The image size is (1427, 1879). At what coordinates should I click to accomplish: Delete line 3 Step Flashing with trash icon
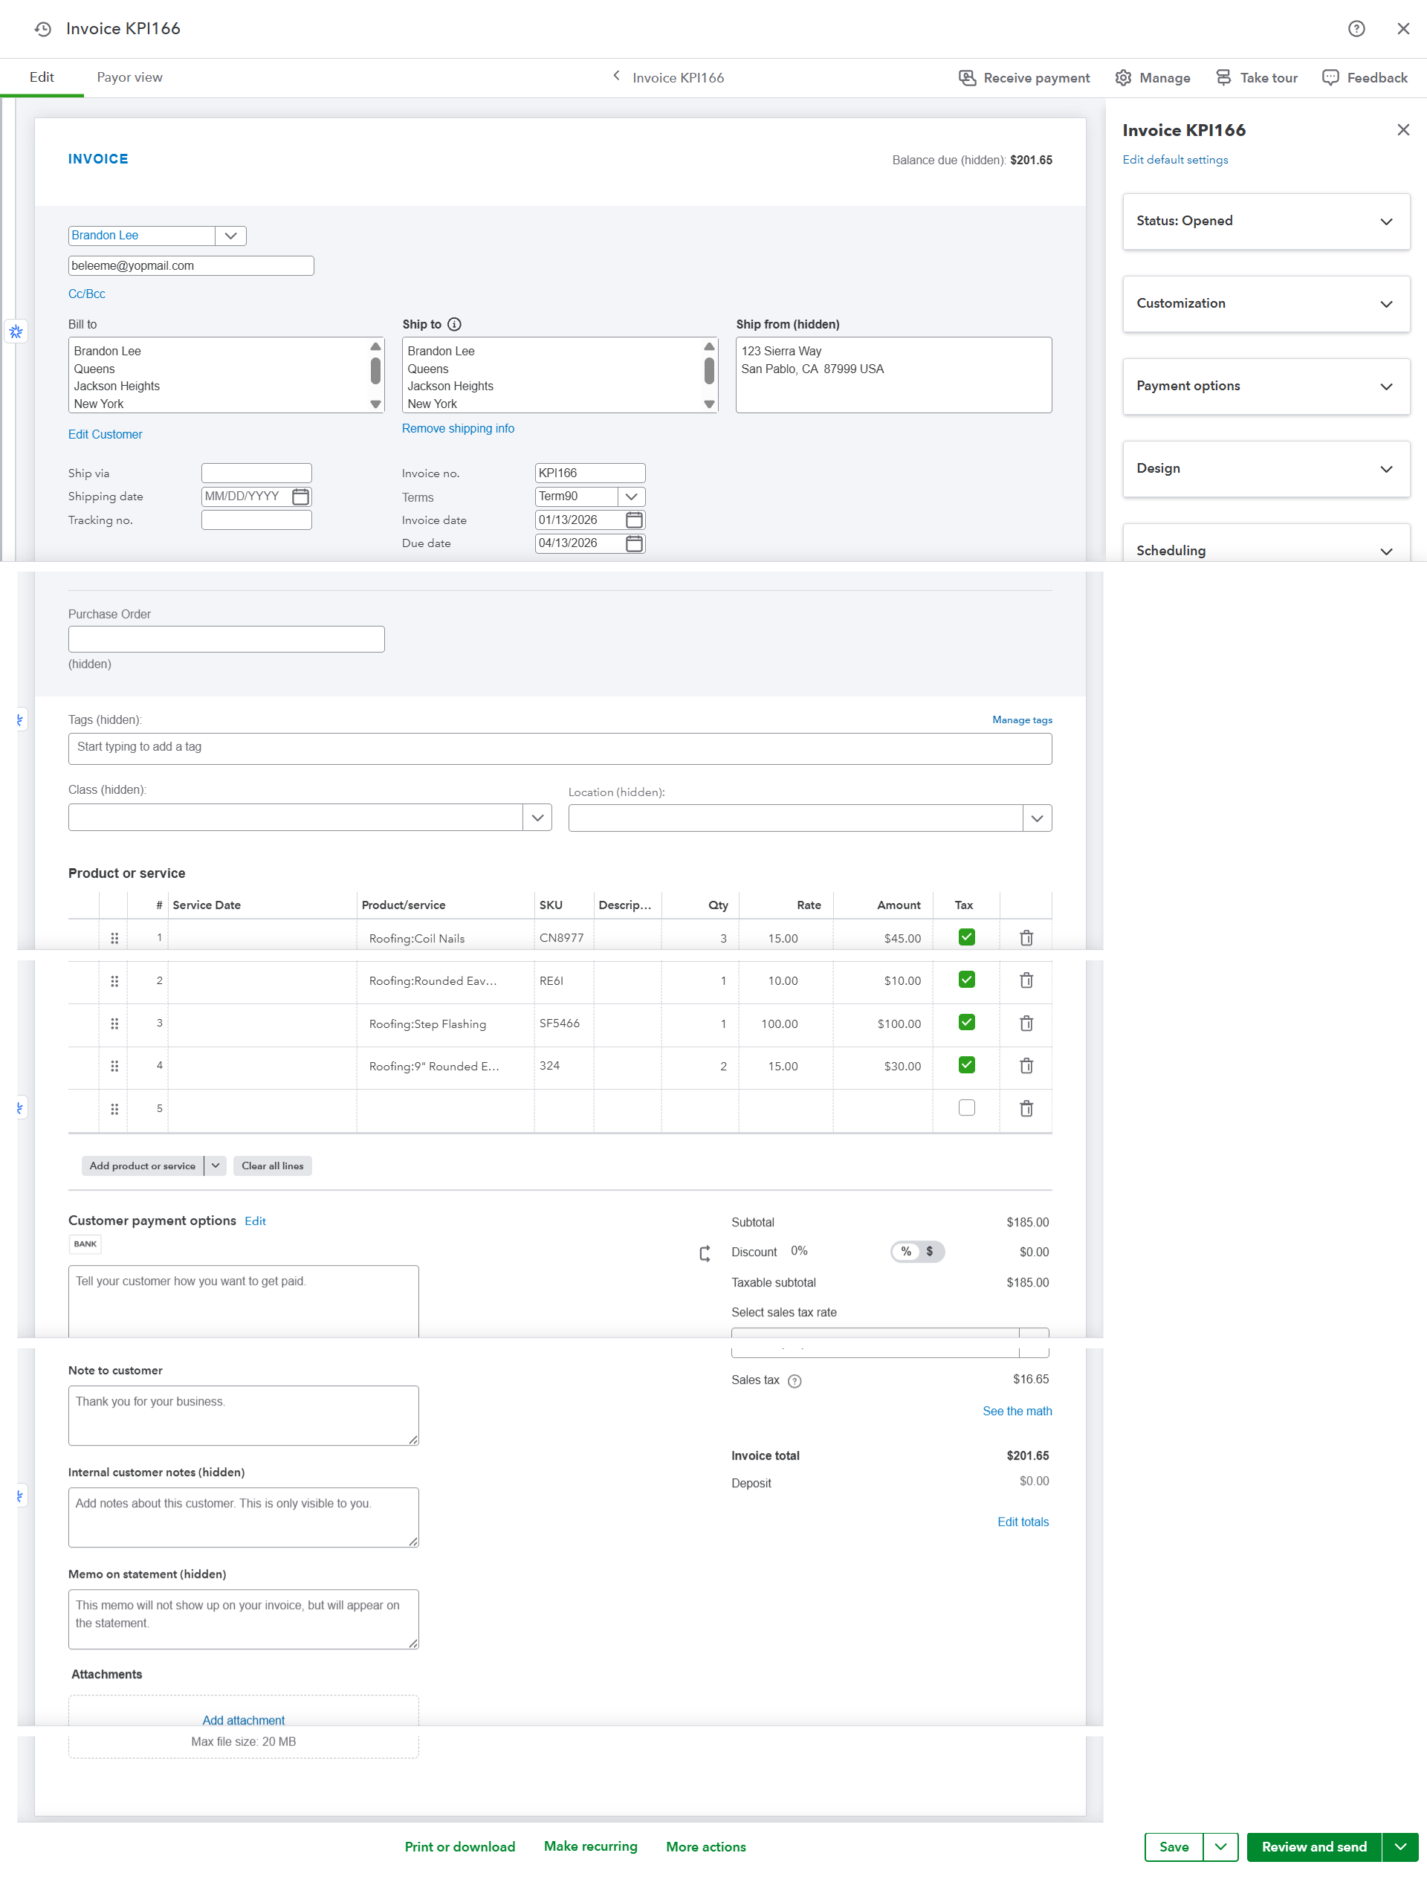(1026, 1023)
